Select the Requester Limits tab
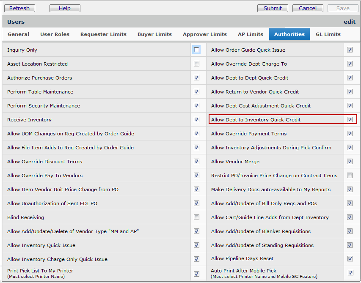 (103, 34)
